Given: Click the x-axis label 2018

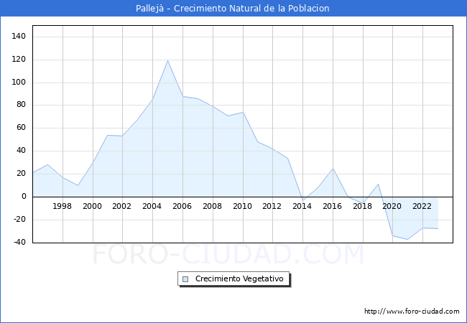Looking at the screenshot, I should [x=362, y=206].
